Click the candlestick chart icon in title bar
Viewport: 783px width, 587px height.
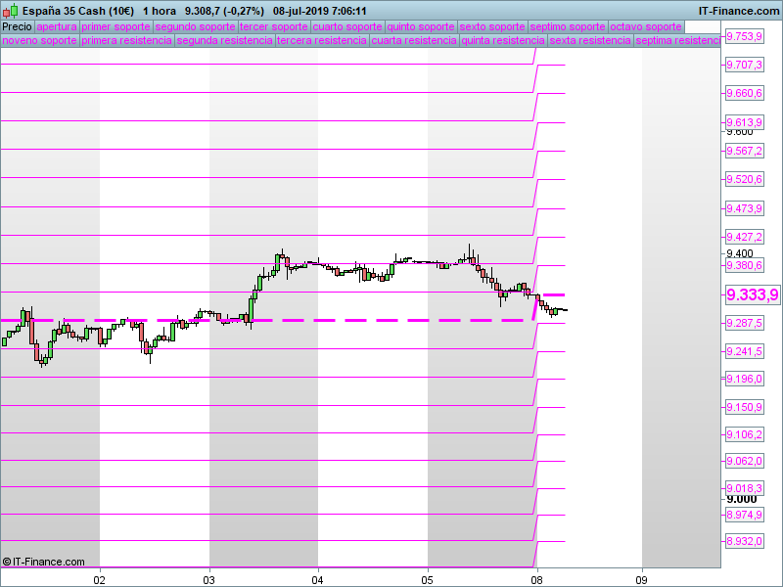pyautogui.click(x=9, y=11)
